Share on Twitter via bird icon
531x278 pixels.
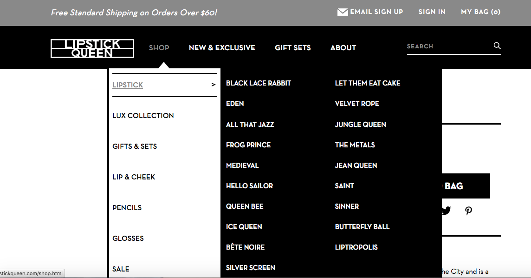click(x=446, y=211)
